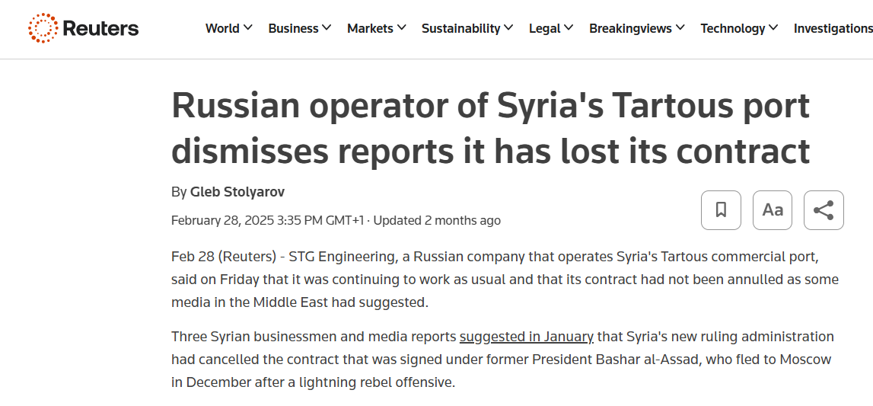Click the share article icon

(x=824, y=210)
